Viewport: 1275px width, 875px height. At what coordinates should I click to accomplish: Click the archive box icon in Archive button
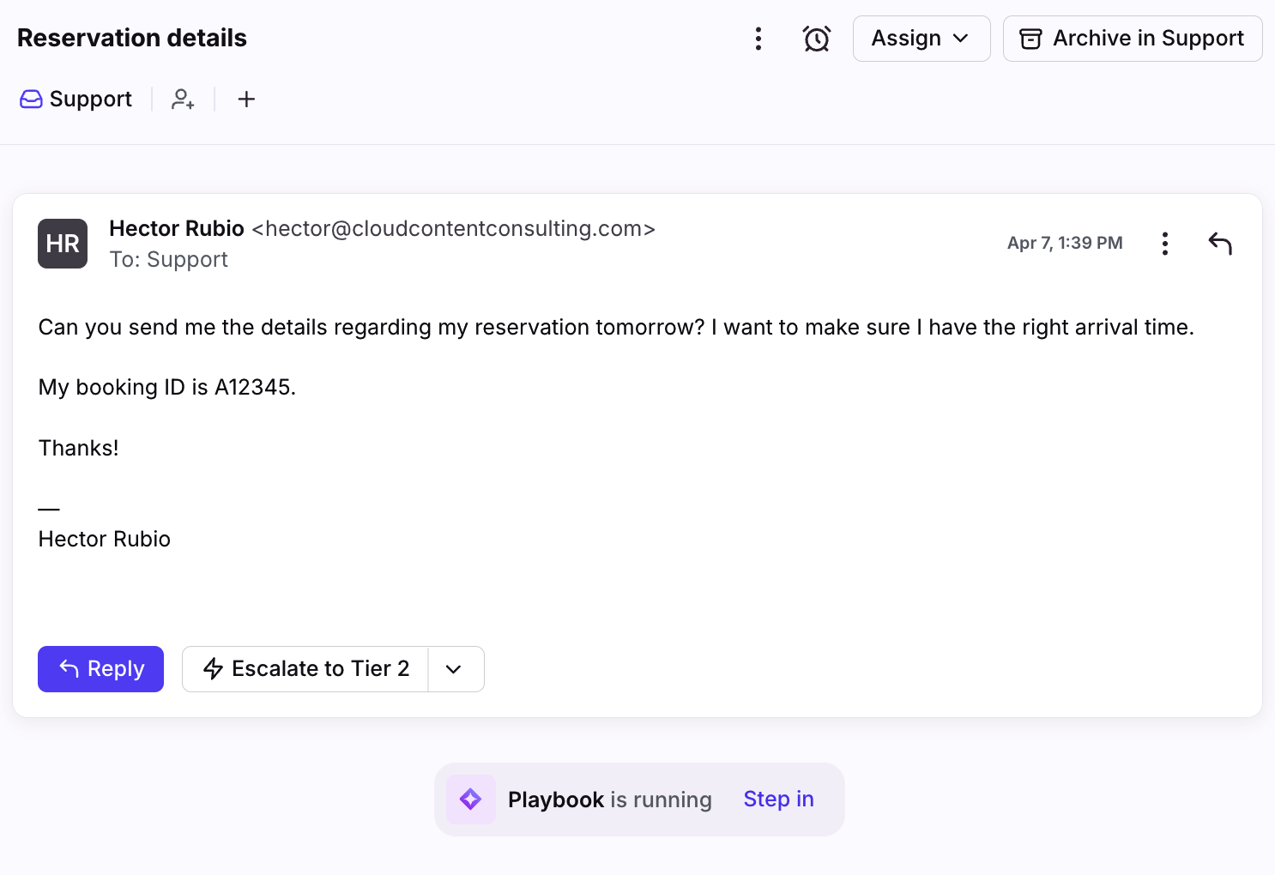click(x=1030, y=39)
